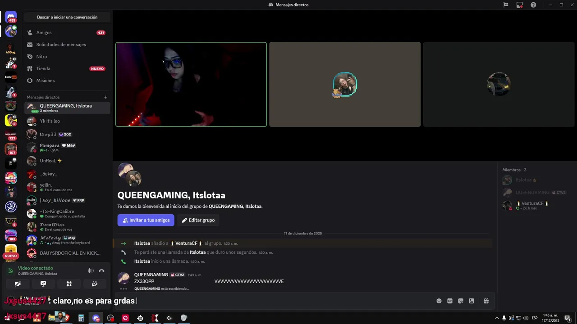Click Editar grupo button
Screen dimensions: 577x324
(x=198, y=220)
